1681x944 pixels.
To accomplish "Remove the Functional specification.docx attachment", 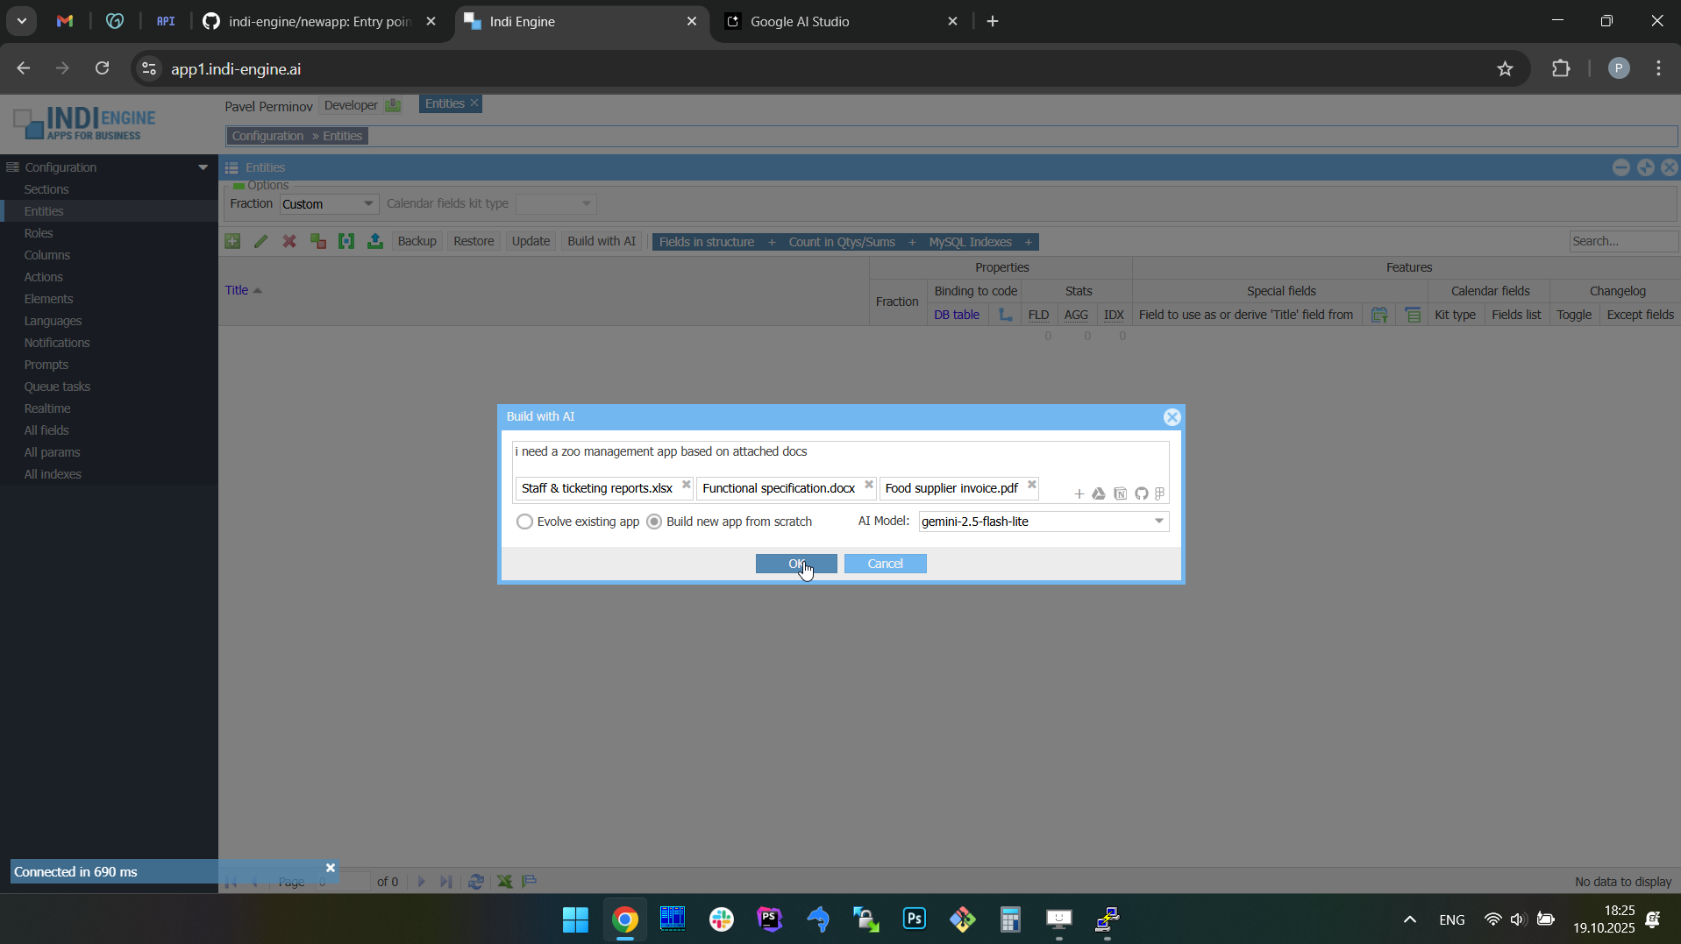I will coord(869,486).
